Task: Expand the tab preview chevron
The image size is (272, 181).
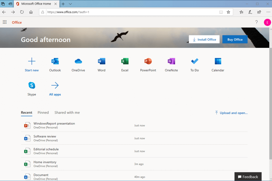Action: click(x=70, y=4)
